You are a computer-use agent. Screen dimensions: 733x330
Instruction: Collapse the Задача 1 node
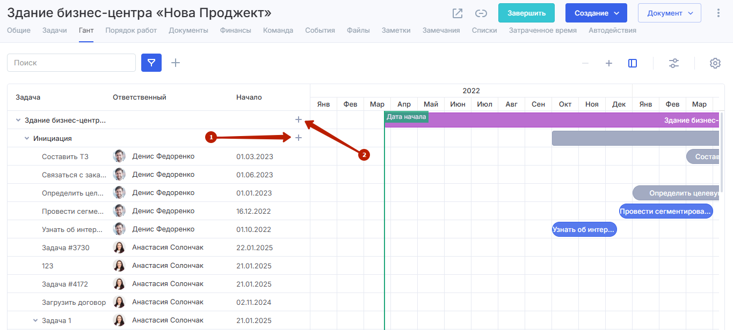[35, 320]
